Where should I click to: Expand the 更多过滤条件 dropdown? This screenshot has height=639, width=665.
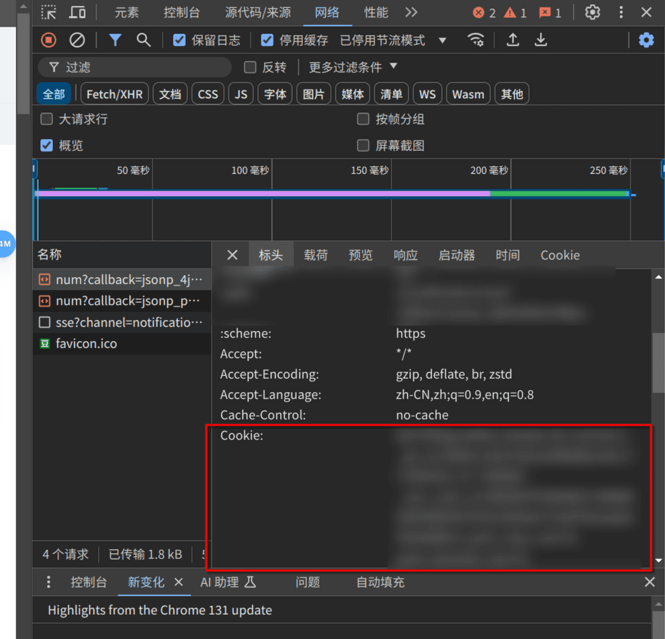pyautogui.click(x=353, y=67)
